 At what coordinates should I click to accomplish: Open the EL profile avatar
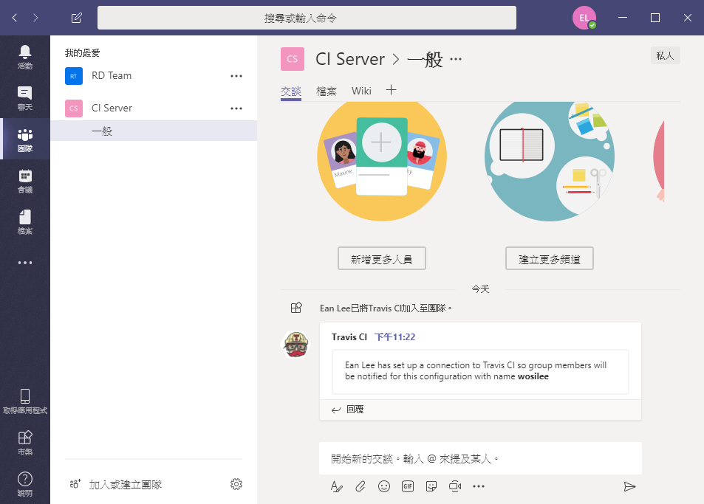coord(584,18)
